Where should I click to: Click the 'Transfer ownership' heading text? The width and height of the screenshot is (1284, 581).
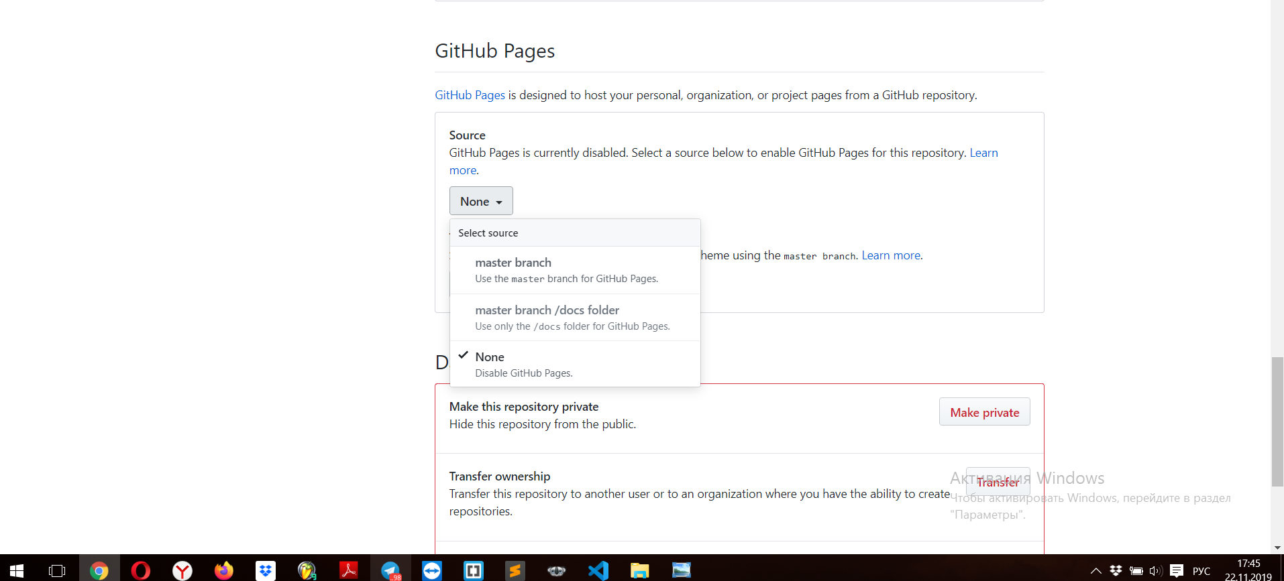point(500,476)
